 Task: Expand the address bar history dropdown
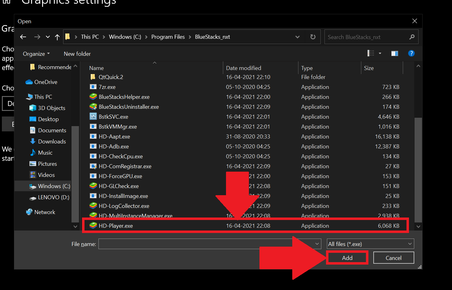click(x=298, y=37)
